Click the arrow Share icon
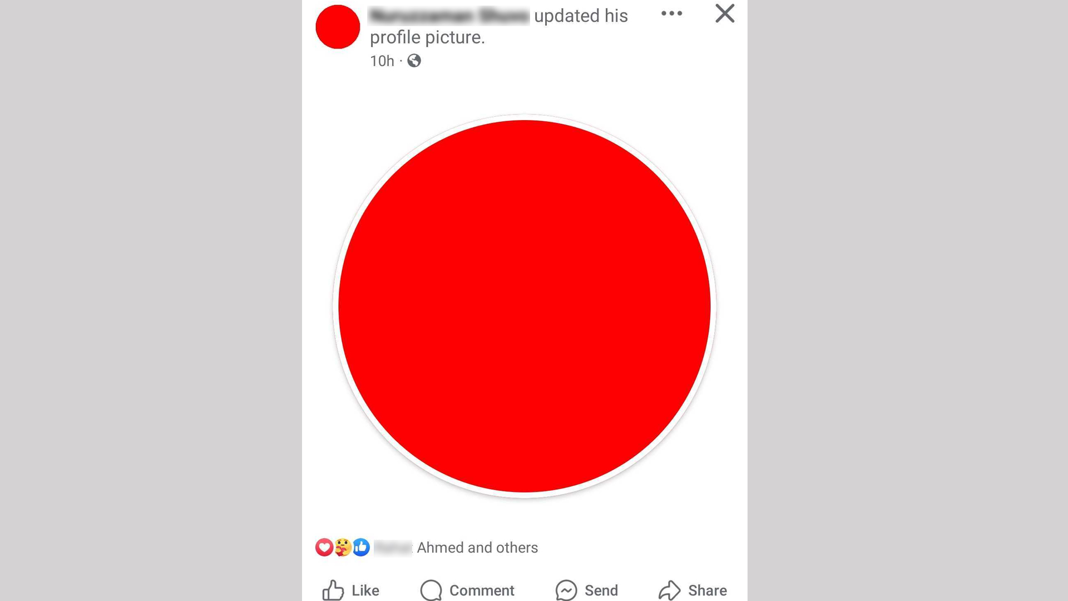The image size is (1068, 601). 670,590
